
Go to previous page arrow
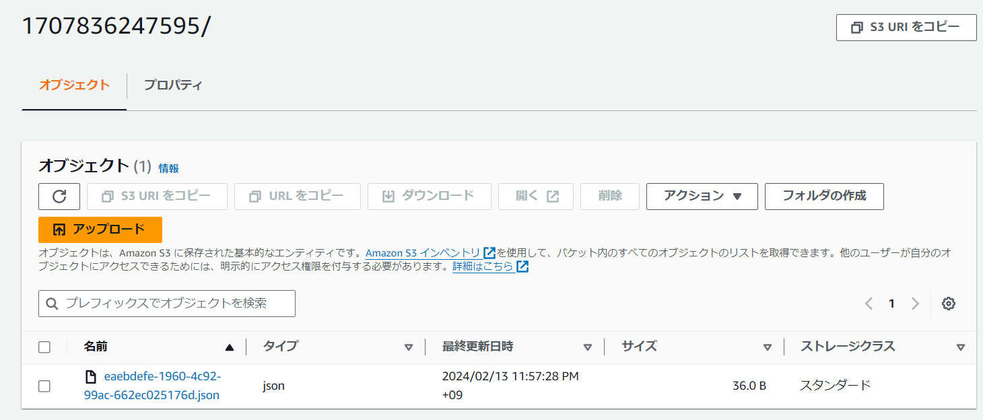click(x=869, y=304)
